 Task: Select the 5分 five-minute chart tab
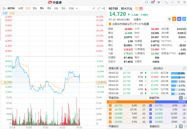click(x=63, y=8)
